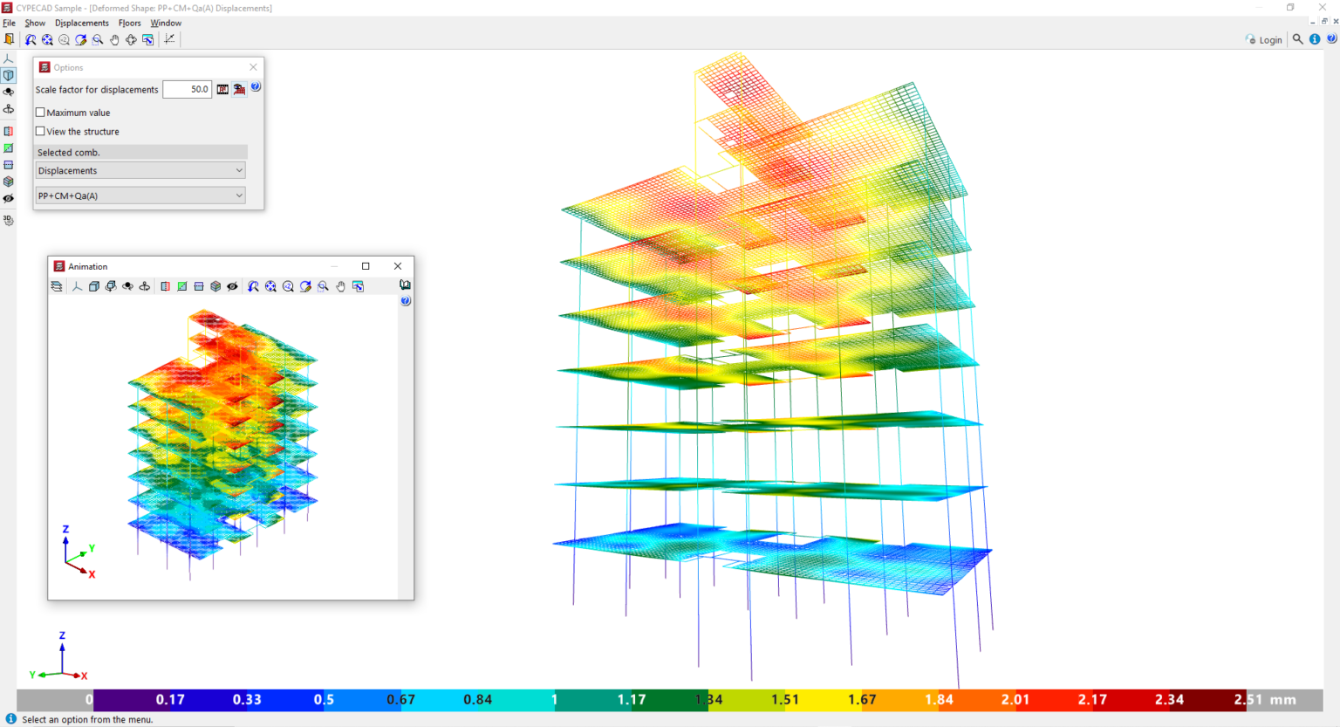The width and height of the screenshot is (1340, 727).
Task: Toggle the hidden-eye icon in left sidebar
Action: 9,199
